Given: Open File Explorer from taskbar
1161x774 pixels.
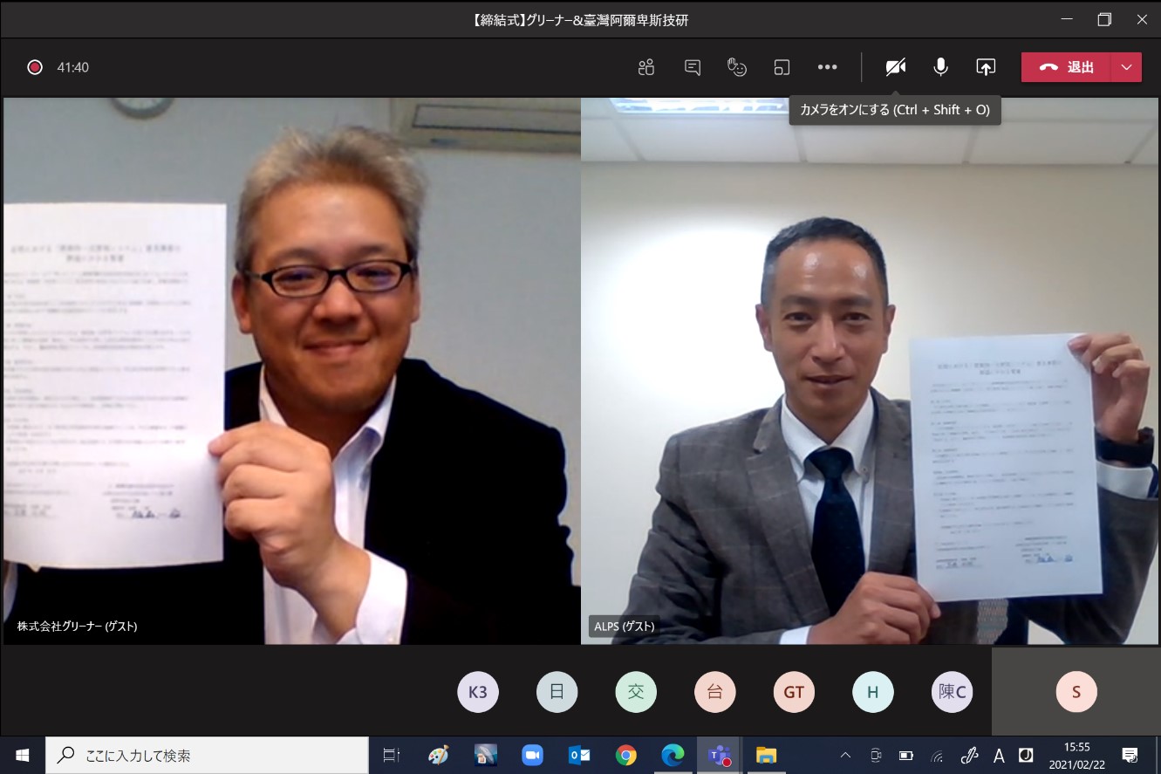Looking at the screenshot, I should pyautogui.click(x=766, y=755).
